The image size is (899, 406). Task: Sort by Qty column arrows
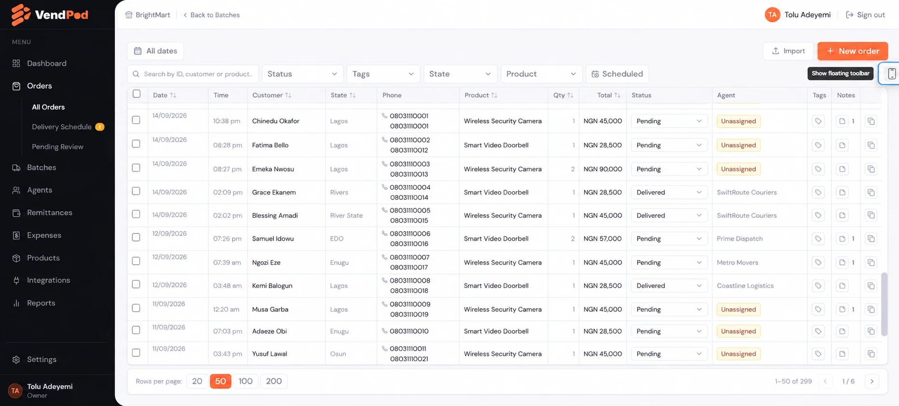point(571,95)
